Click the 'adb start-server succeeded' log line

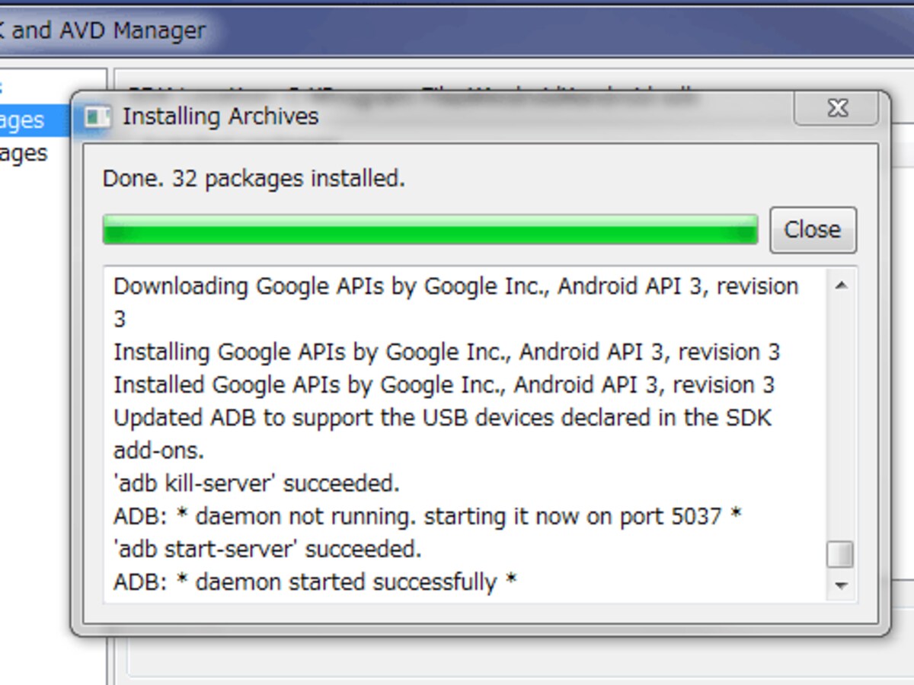(x=267, y=549)
